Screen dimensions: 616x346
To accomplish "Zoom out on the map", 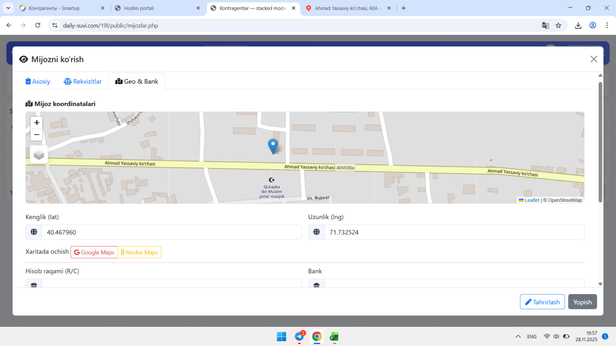I will [37, 135].
